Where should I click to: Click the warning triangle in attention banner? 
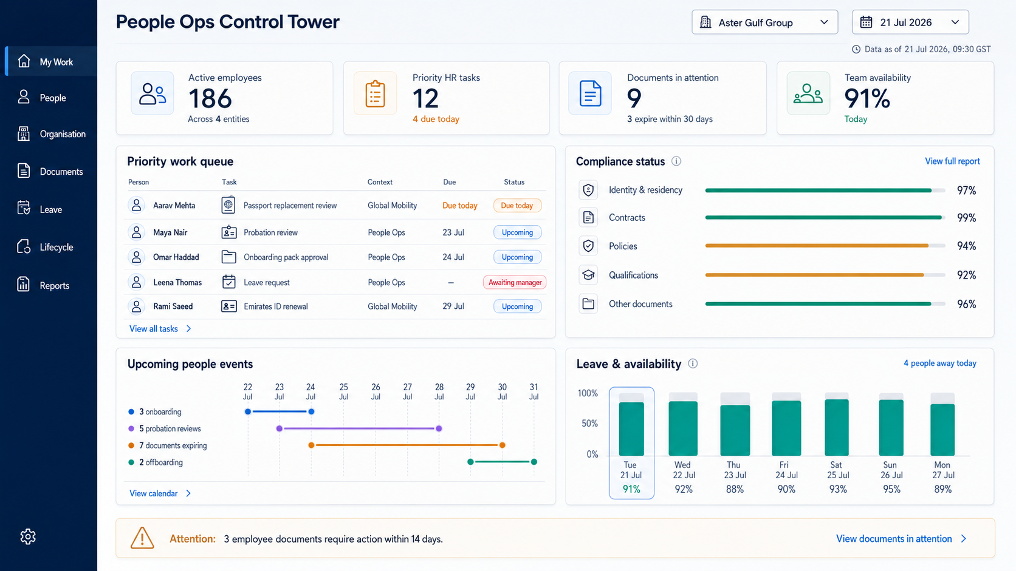tap(142, 538)
